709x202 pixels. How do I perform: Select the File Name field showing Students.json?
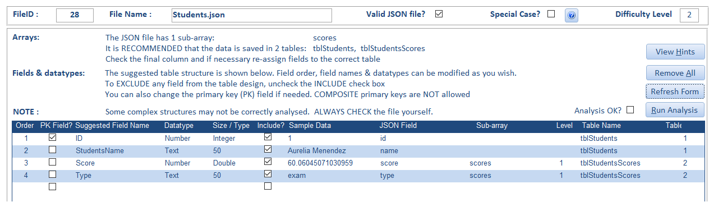pyautogui.click(x=251, y=15)
